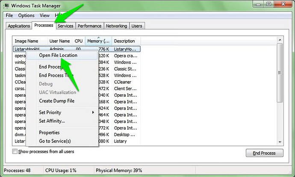Select the Processes tab
The height and width of the screenshot is (177, 295).
[x=44, y=25]
